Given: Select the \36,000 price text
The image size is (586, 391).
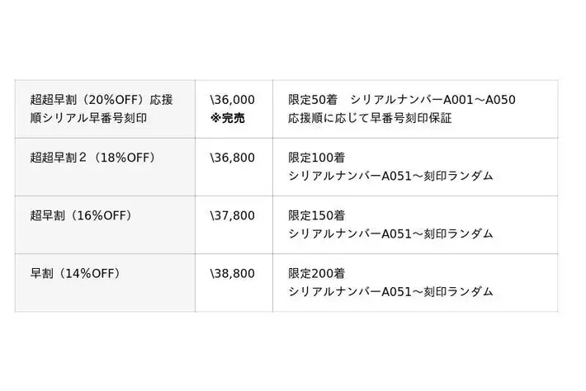Looking at the screenshot, I should [233, 100].
